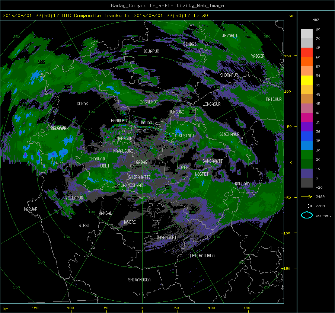Click the dBZ legend heading
The height and width of the screenshot is (313, 335).
pos(316,20)
